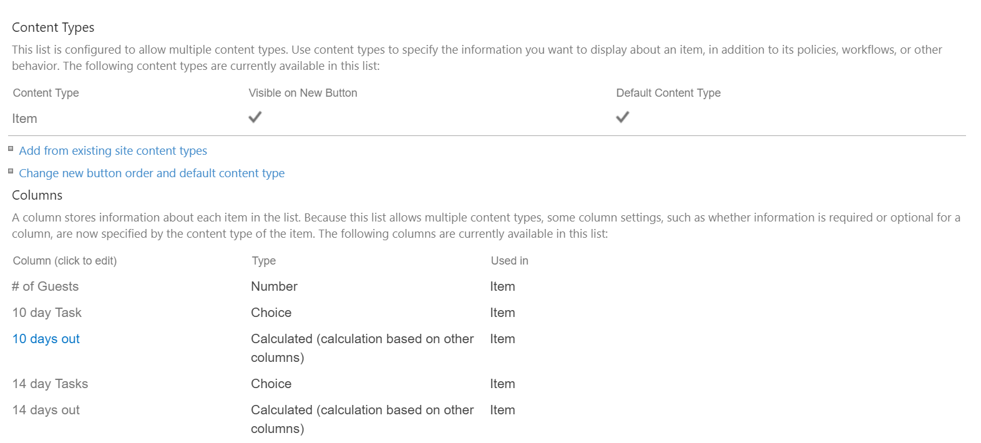
Task: Click description starting 'This list is configured'
Action: (477, 57)
